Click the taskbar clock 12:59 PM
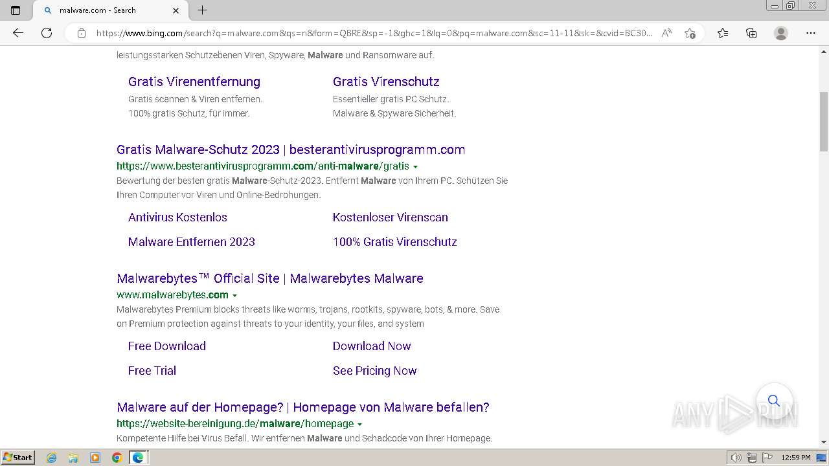This screenshot has width=829, height=466. 796,458
